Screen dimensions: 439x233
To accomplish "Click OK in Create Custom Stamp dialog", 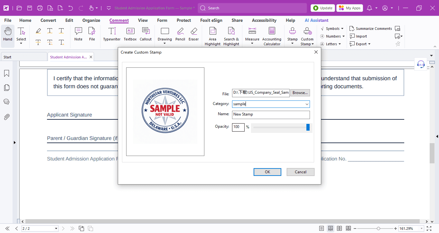I will point(267,172).
